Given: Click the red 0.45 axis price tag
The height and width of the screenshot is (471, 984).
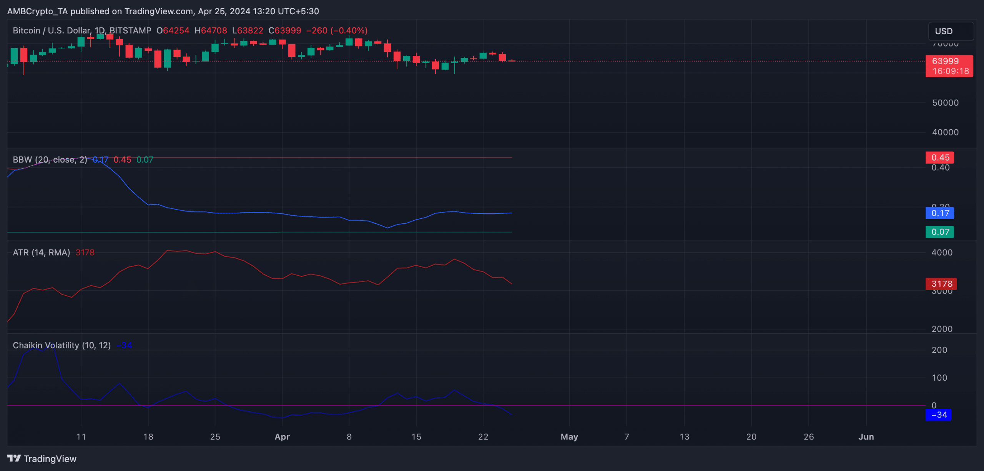Looking at the screenshot, I should tap(940, 158).
